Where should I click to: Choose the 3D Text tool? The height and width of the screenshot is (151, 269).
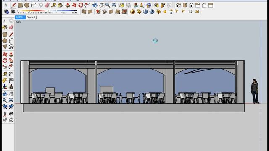[x=11, y=87]
